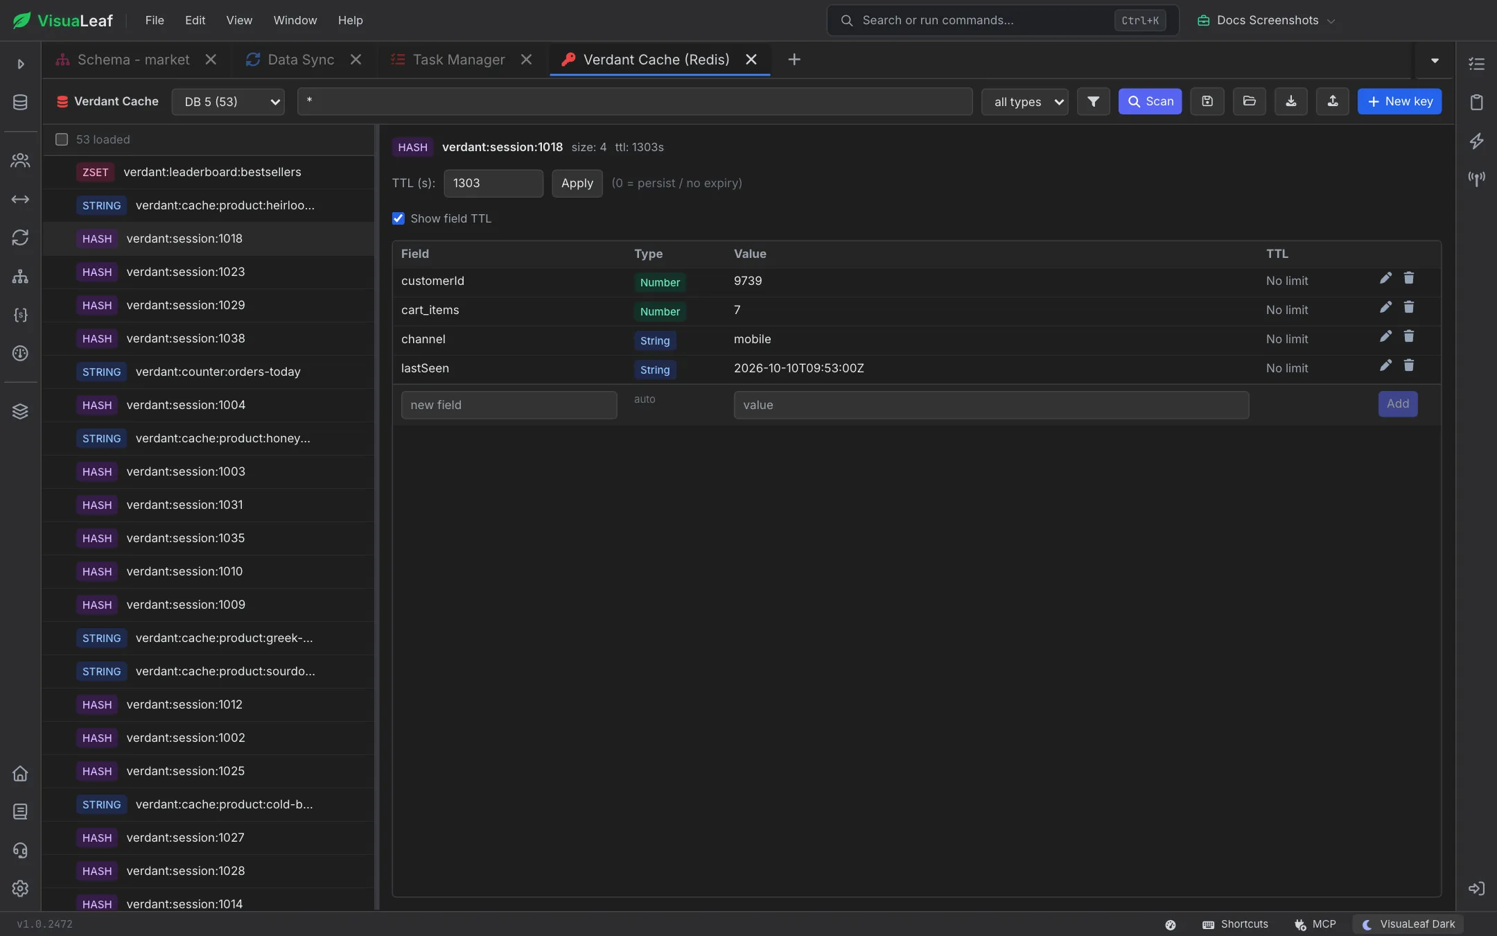Viewport: 1497px width, 936px height.
Task: Open the database icon in left sidebar
Action: point(20,102)
